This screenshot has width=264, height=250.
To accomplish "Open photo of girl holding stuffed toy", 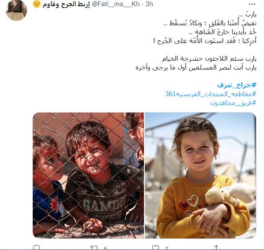I will (201, 176).
